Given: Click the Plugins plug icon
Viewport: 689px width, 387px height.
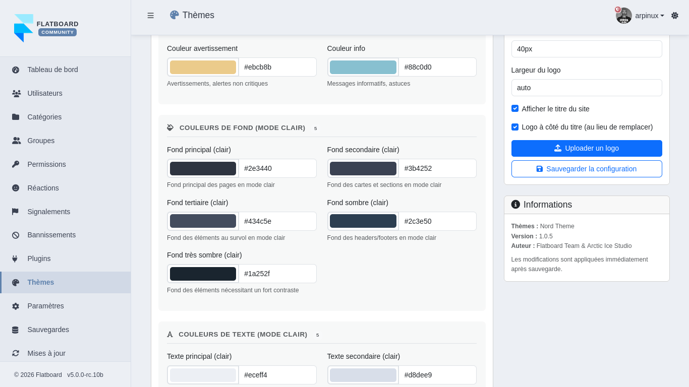Looking at the screenshot, I should 15,259.
